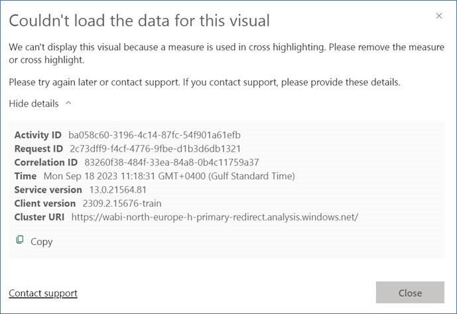The width and height of the screenshot is (457, 314).
Task: Click the Copy text label
Action: [x=41, y=242]
